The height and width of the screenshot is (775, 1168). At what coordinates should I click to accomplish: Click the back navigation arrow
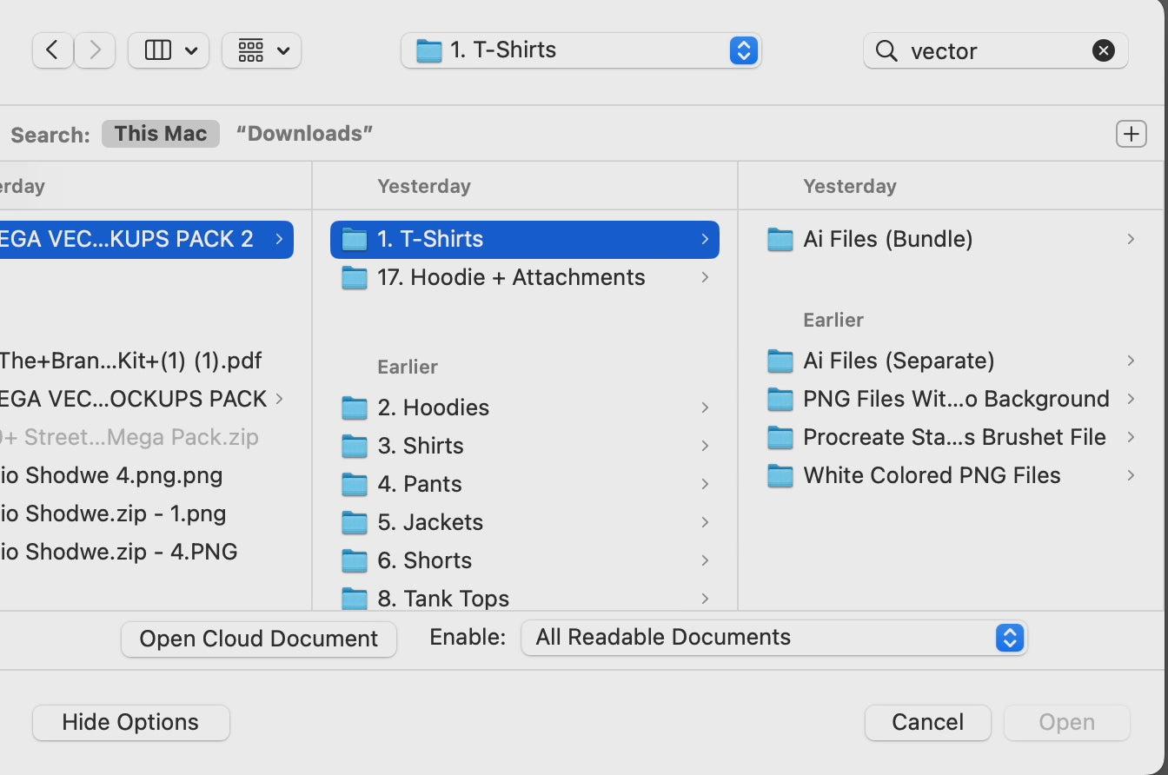click(x=53, y=50)
